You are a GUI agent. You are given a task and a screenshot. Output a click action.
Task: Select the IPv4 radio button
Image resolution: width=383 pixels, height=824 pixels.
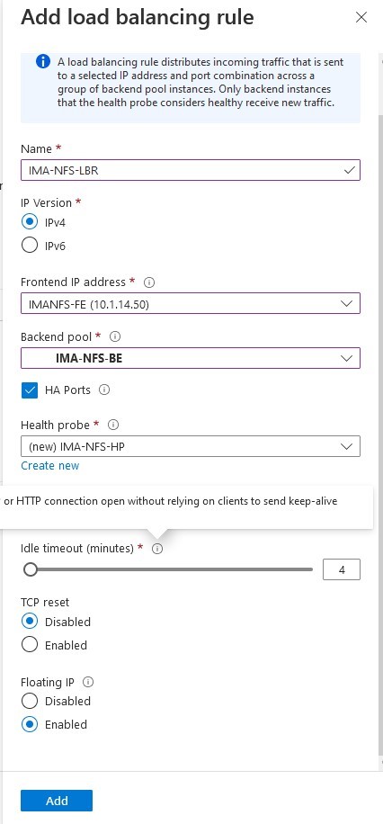click(x=30, y=222)
